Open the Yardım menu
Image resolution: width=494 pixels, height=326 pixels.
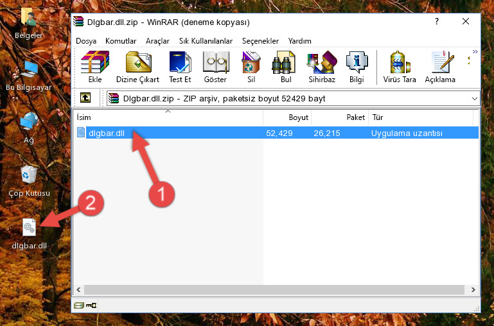[x=299, y=41]
